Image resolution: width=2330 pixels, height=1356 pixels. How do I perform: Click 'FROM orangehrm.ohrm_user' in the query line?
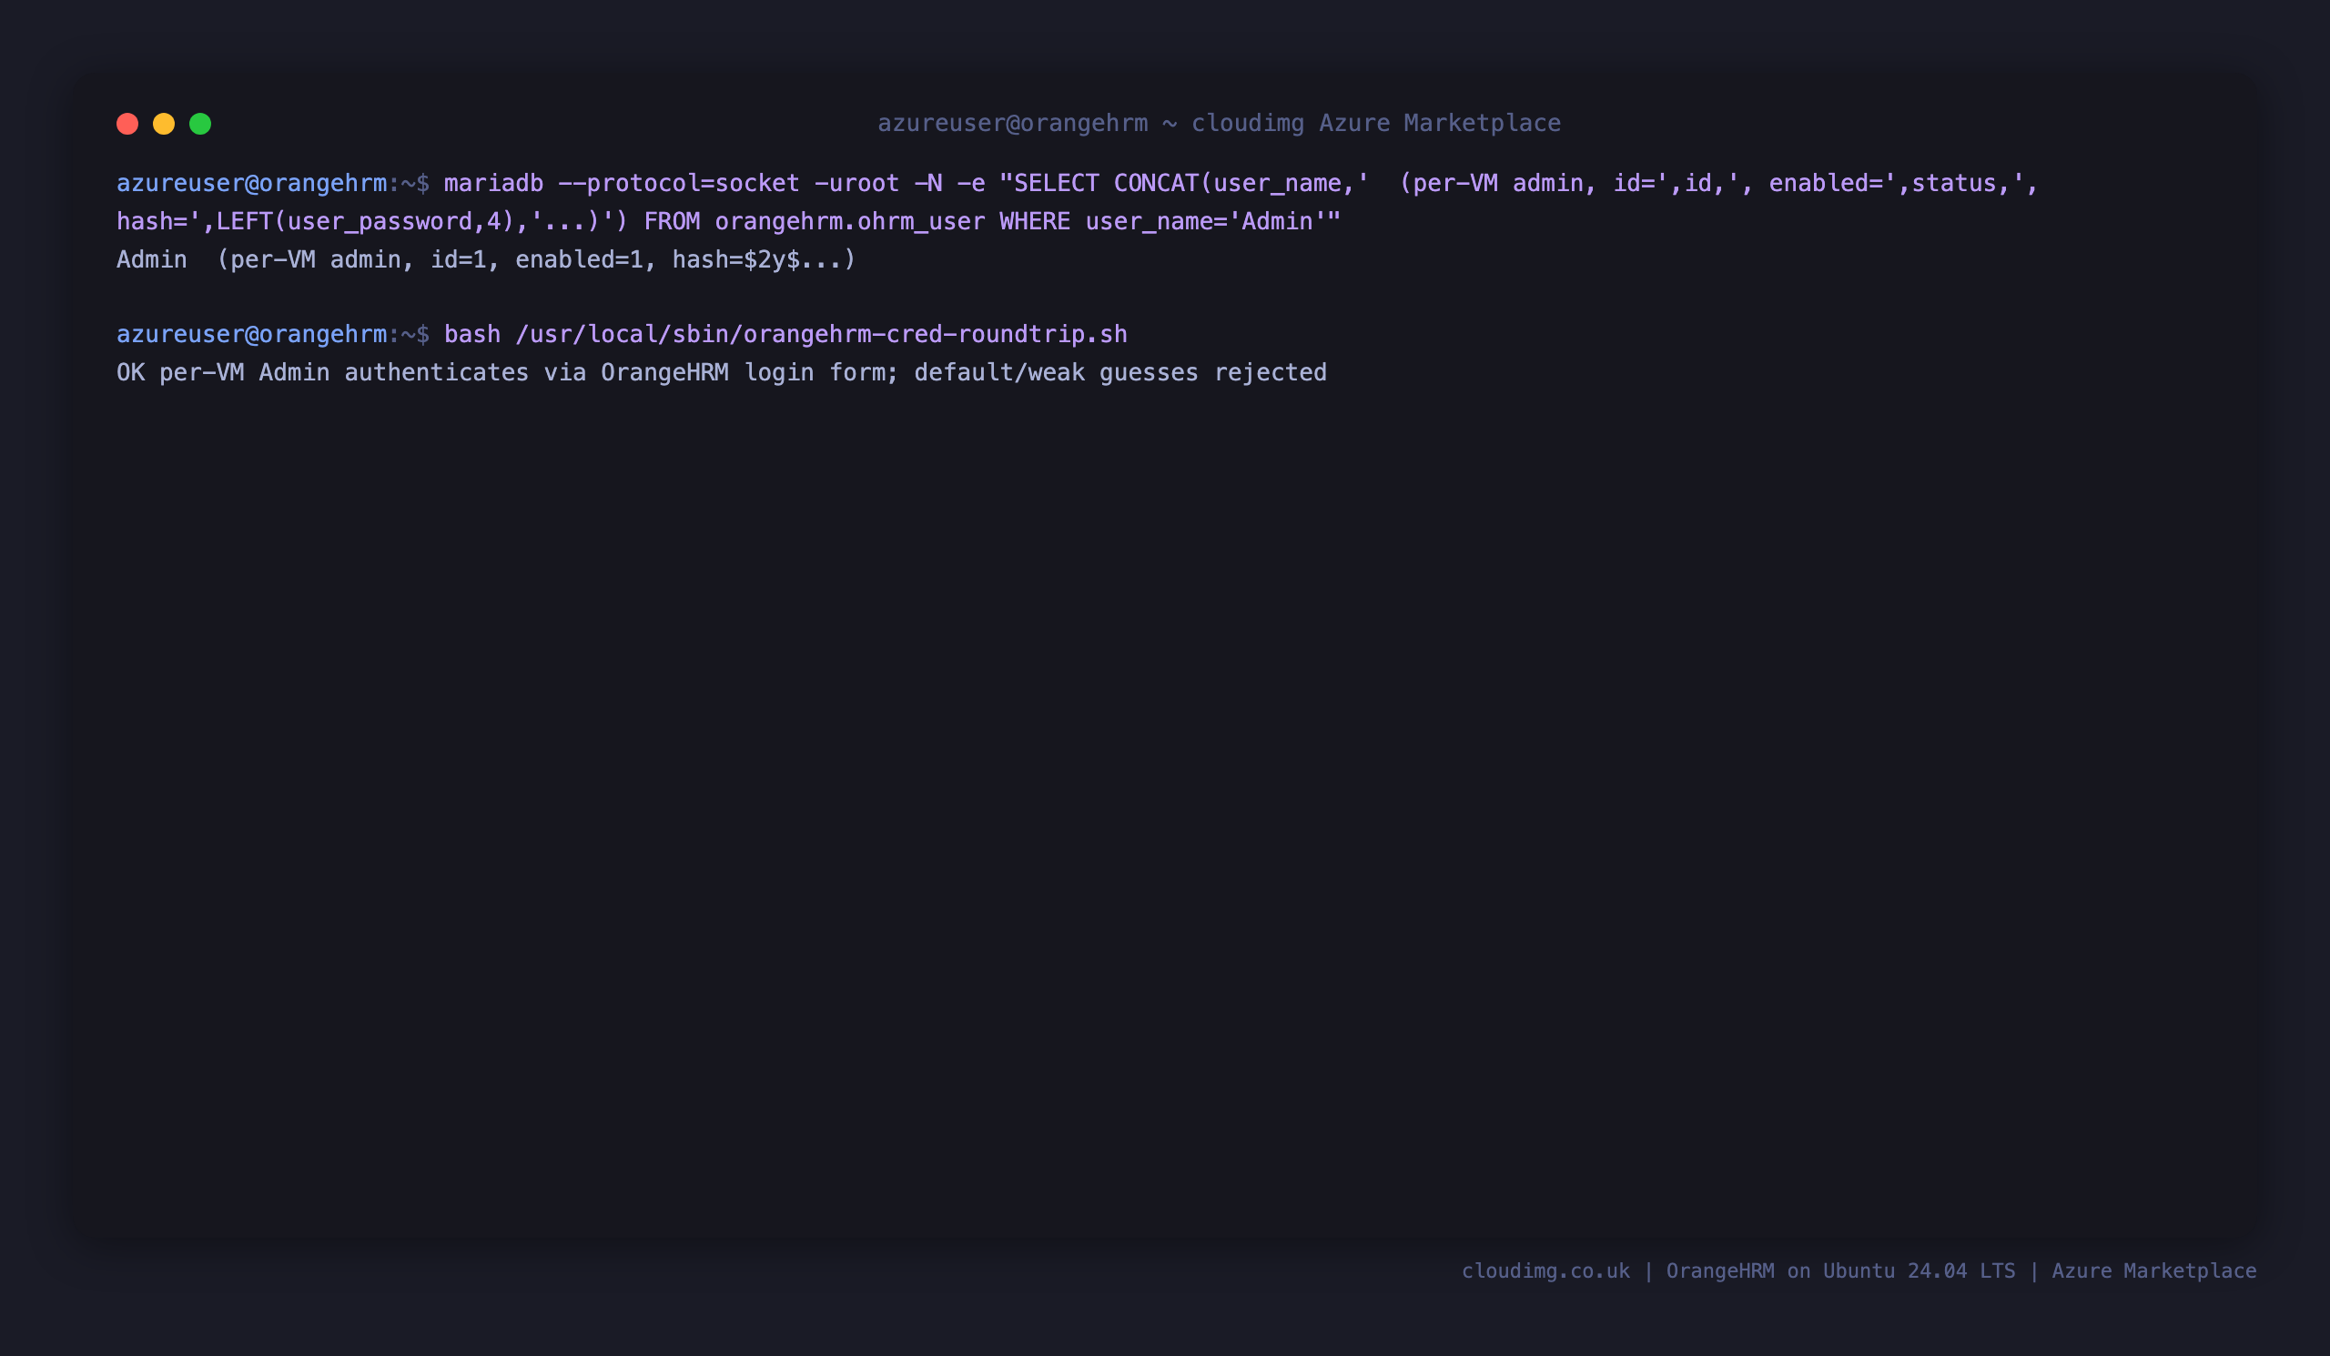(x=814, y=222)
